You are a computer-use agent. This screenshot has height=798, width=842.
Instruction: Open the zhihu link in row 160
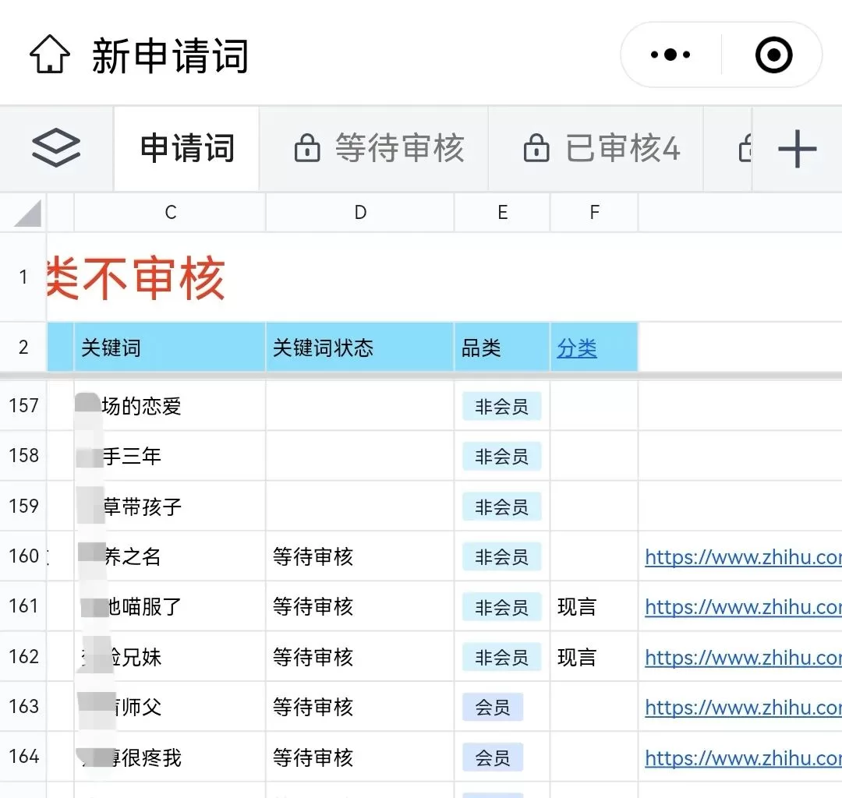click(742, 557)
